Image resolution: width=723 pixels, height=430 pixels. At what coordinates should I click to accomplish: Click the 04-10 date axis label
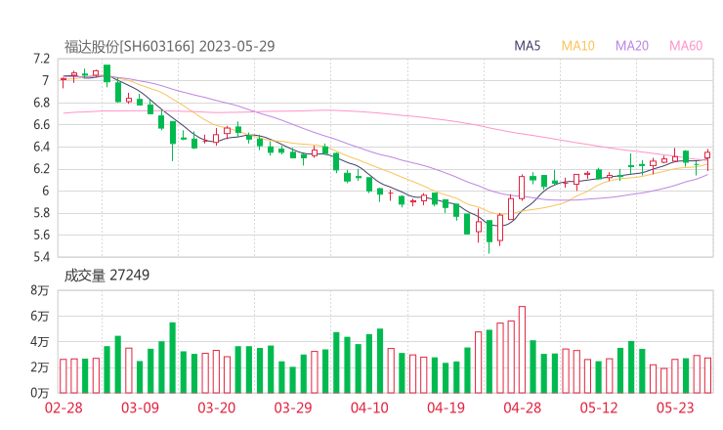click(369, 408)
